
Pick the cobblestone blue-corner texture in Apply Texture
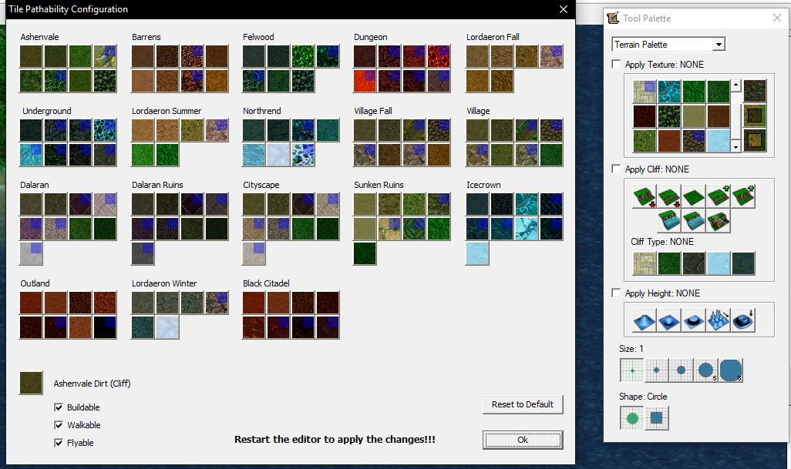(x=694, y=141)
